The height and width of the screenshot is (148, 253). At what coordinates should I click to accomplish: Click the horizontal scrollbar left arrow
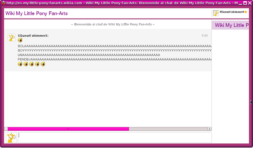(x=6, y=129)
